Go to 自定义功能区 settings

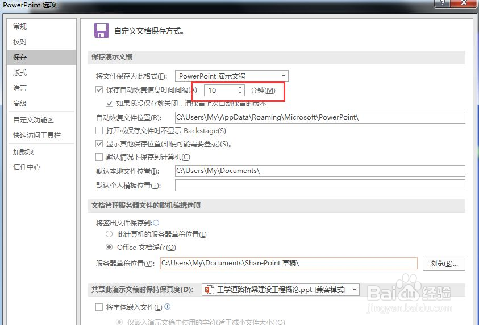coord(41,120)
